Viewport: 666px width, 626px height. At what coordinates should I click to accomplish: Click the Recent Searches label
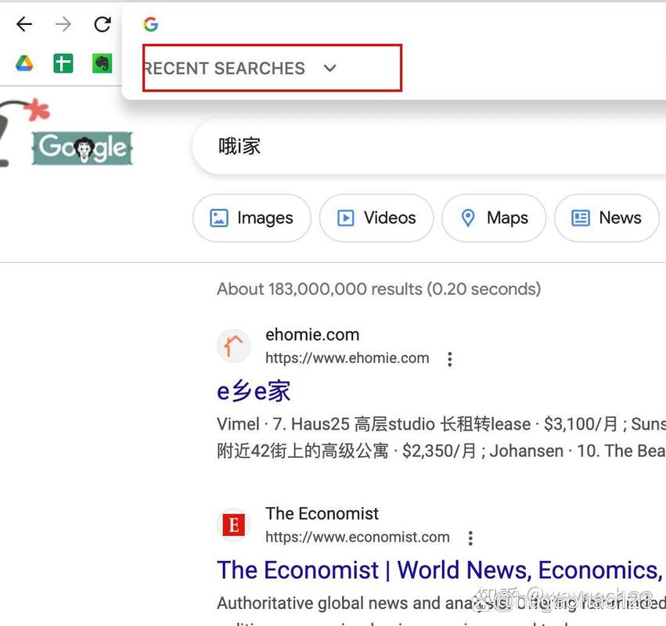click(225, 68)
